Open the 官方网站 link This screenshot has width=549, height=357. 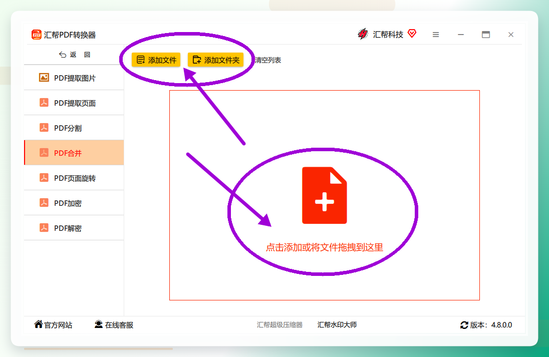coord(58,325)
